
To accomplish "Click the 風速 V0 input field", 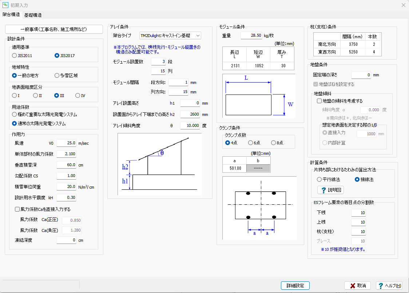I will coord(66,143).
